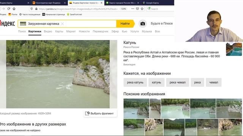Image resolution: width=243 pixels, height=136 pixels.
Task: Open first similar image in bottom row
Action: click(x=134, y=127)
